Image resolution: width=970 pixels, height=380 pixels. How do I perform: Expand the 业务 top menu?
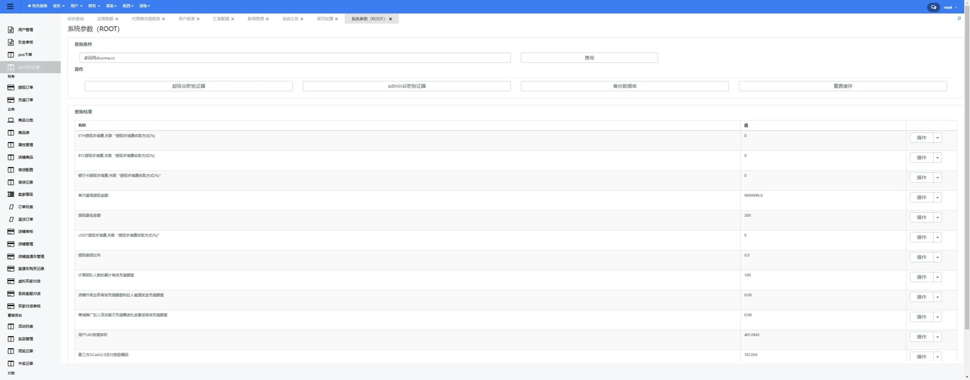tap(59, 6)
